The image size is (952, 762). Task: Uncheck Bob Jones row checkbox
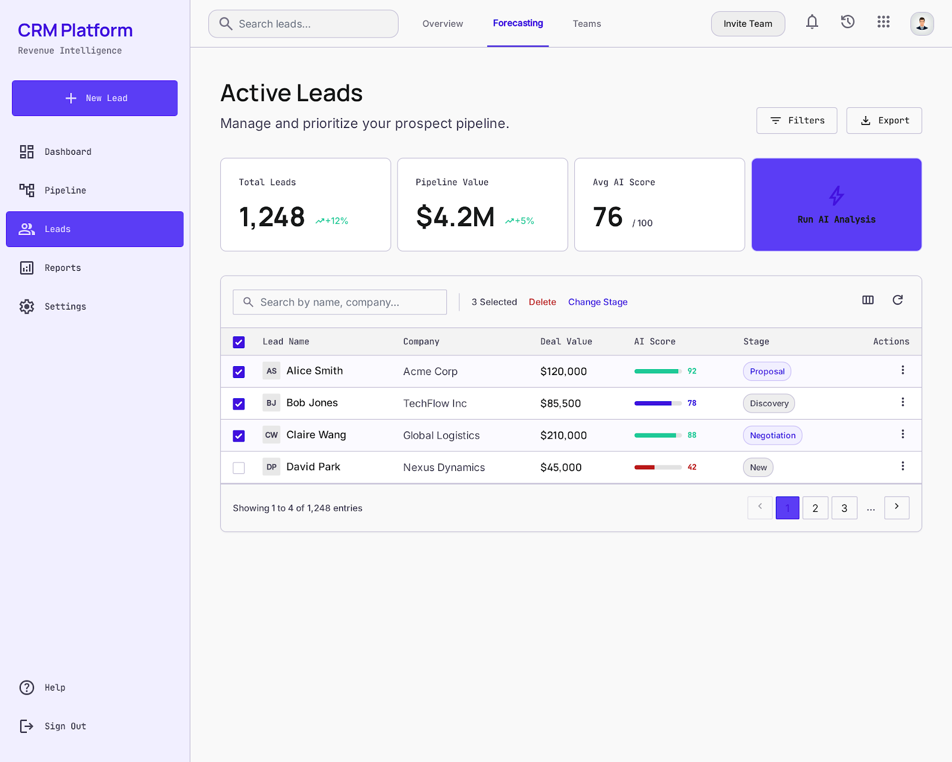coord(239,404)
